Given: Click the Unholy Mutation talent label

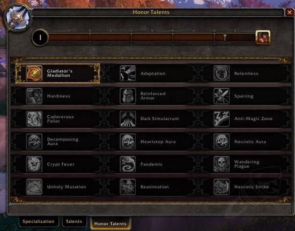Looking at the screenshot, I should 67,187.
